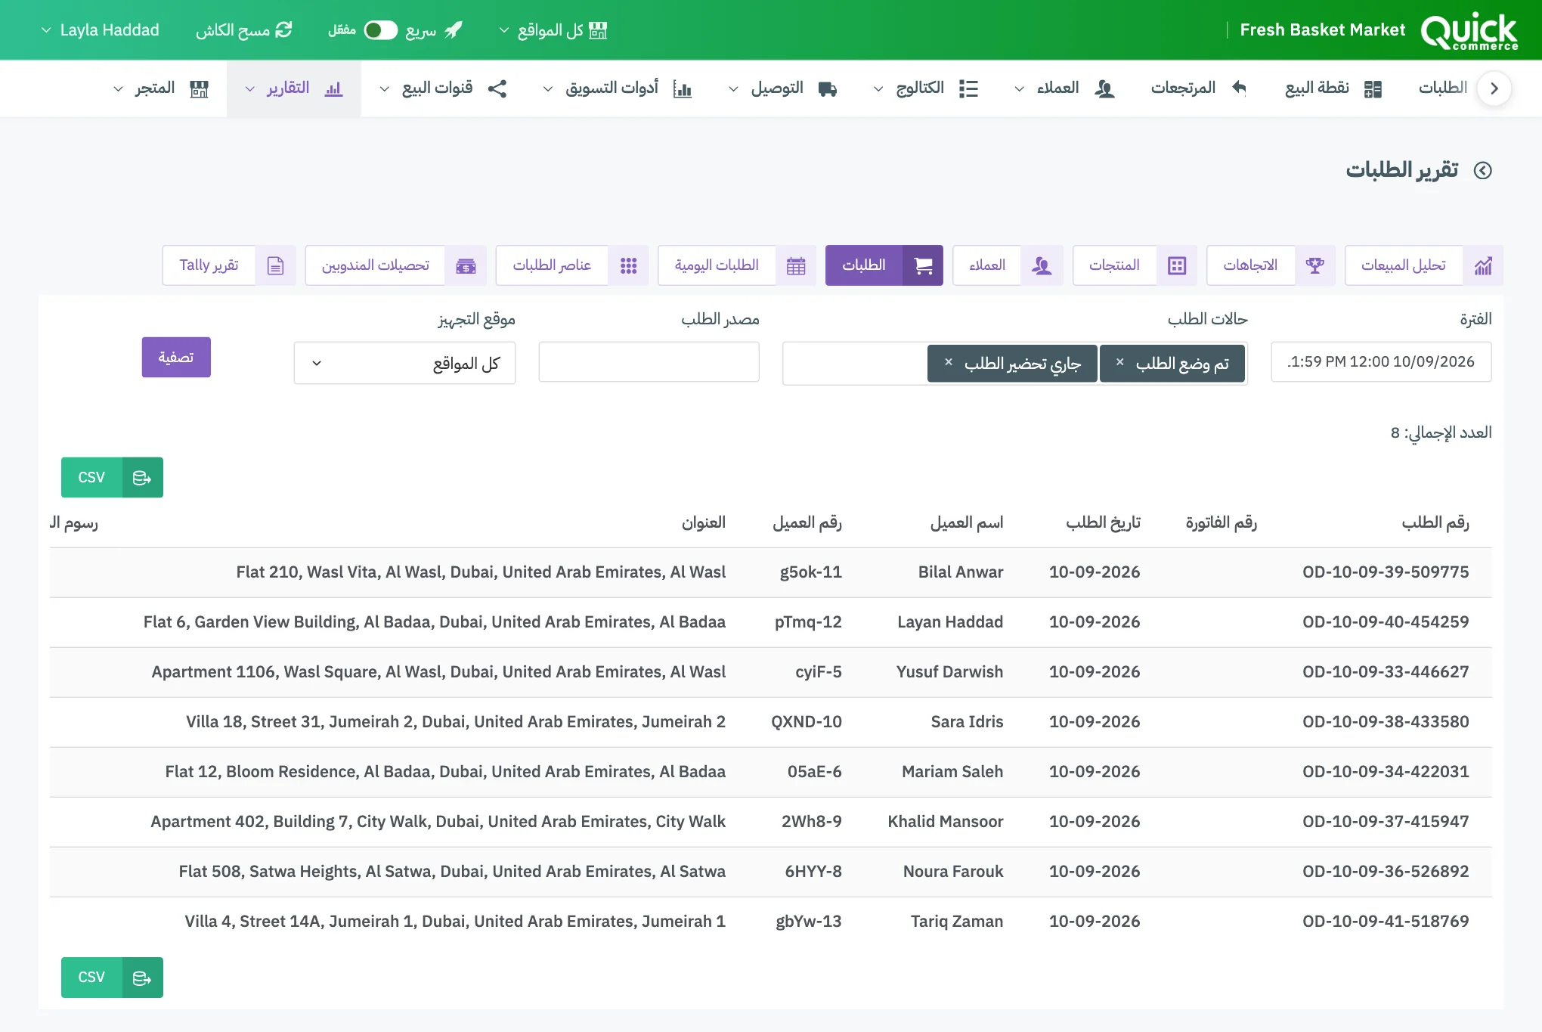Click the share icon for قنوات البيع
Image resolution: width=1542 pixels, height=1032 pixels.
[x=497, y=88]
